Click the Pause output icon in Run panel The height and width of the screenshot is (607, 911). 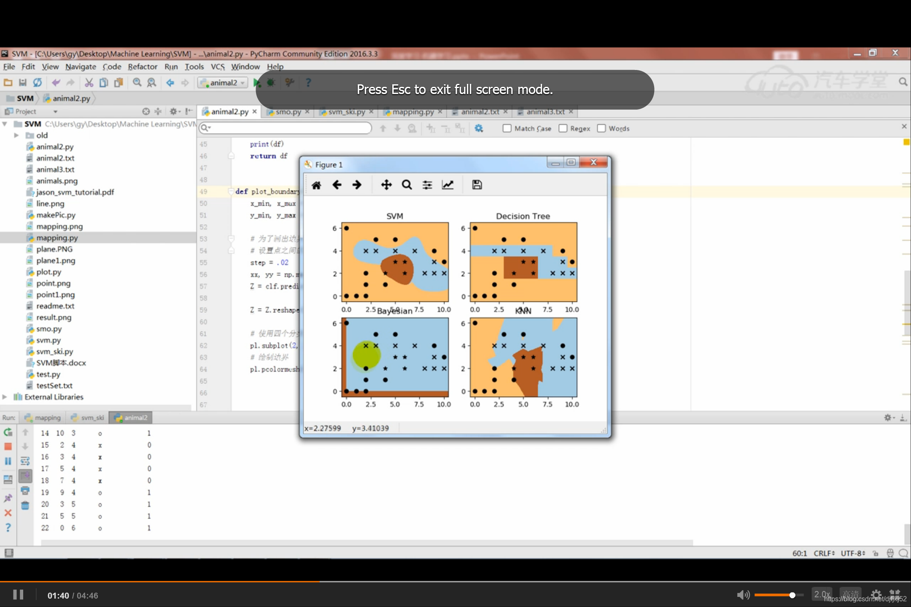tap(8, 461)
